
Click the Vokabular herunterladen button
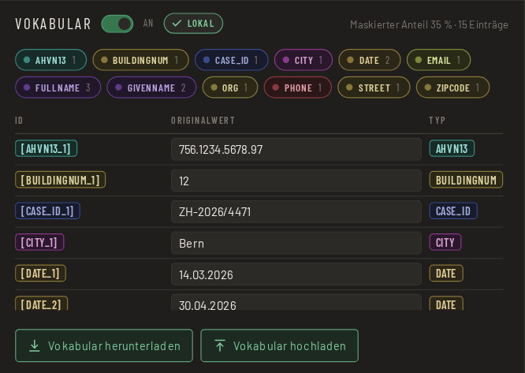[x=104, y=346]
